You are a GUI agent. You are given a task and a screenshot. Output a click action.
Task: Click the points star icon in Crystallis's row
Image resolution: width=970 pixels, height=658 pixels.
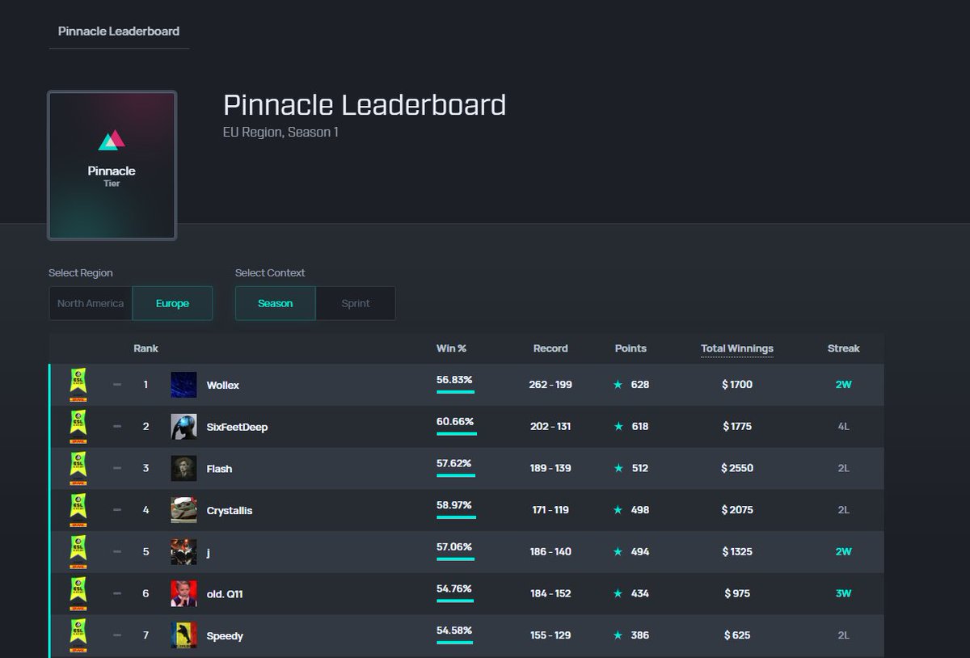(x=618, y=510)
